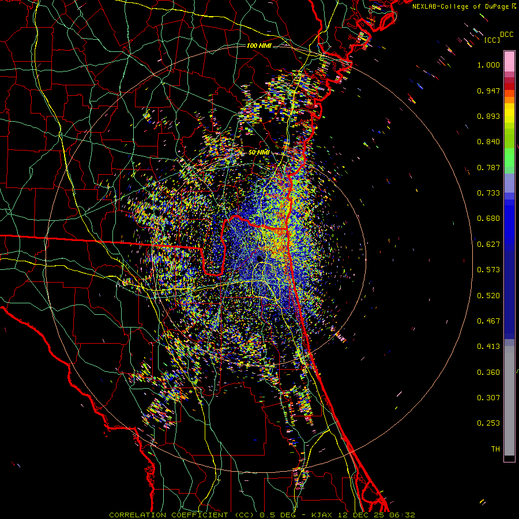Click the 06:32 timestamp
Image resolution: width=519 pixels, height=519 pixels.
coord(402,515)
